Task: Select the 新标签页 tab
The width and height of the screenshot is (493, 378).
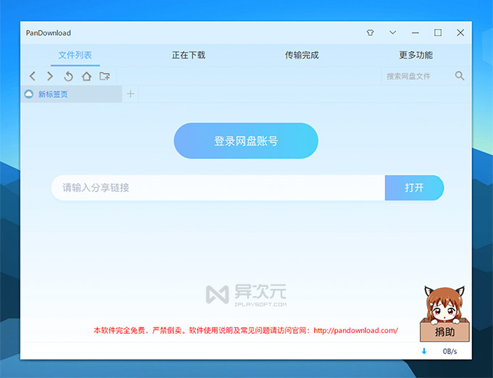Action: [71, 94]
